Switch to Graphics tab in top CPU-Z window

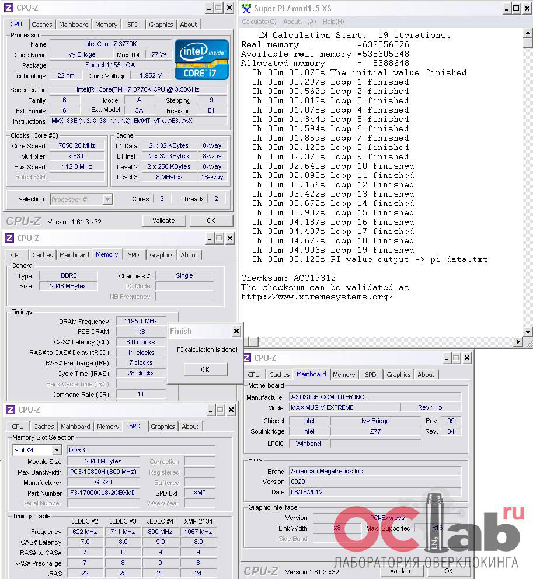click(x=161, y=25)
